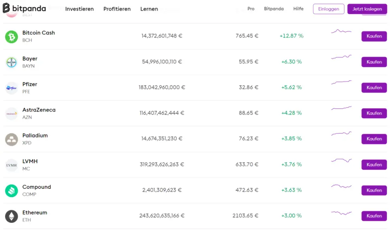The width and height of the screenshot is (390, 230).
Task: Click the LVMH logo icon
Action: pos(12,165)
